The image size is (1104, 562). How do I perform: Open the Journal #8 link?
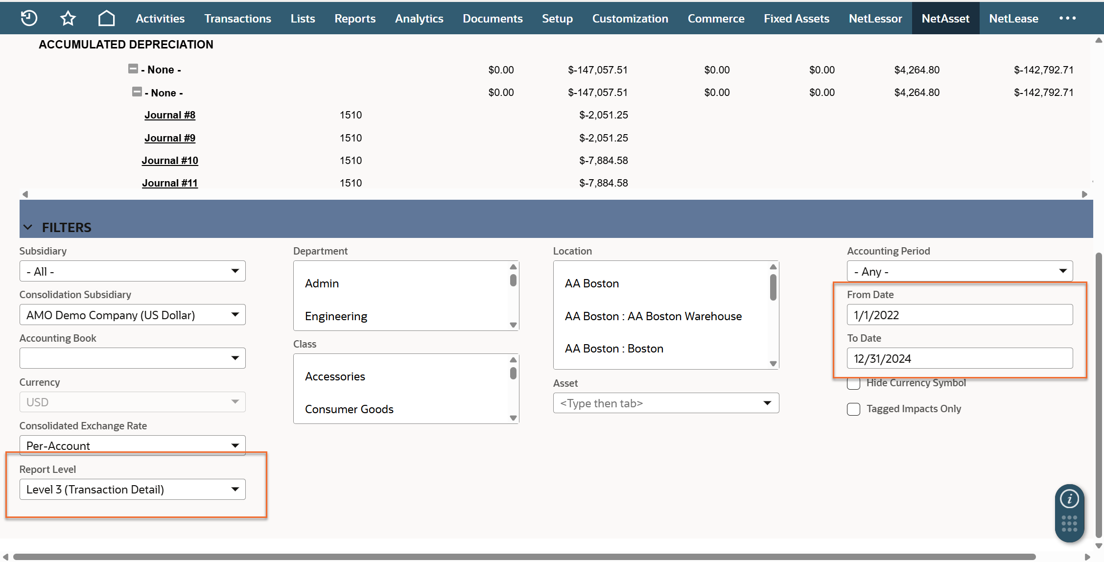170,115
